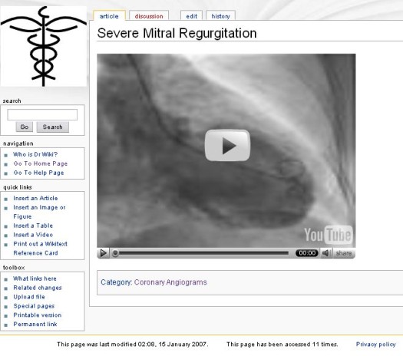Open the history tab
Image resolution: width=403 pixels, height=356 pixels.
(220, 16)
